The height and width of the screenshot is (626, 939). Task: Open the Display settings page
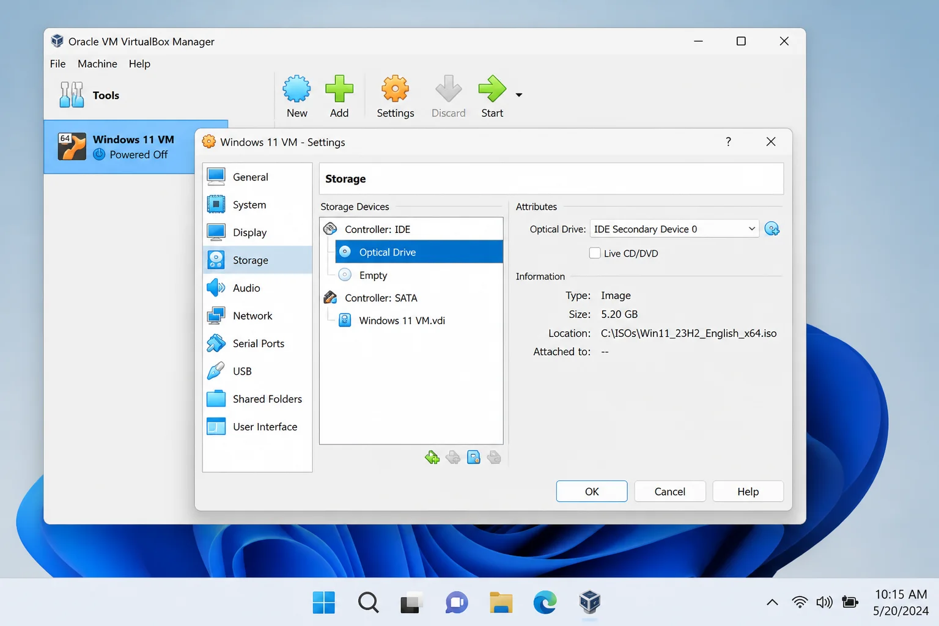(x=257, y=232)
